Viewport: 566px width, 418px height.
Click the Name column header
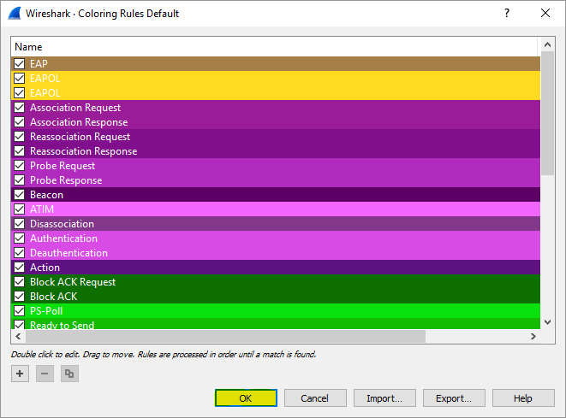[276, 47]
